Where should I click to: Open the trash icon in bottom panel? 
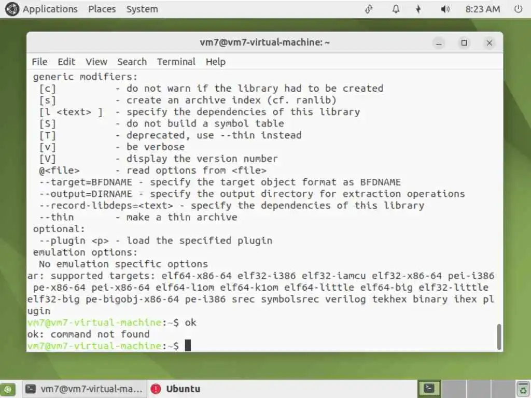click(x=523, y=389)
